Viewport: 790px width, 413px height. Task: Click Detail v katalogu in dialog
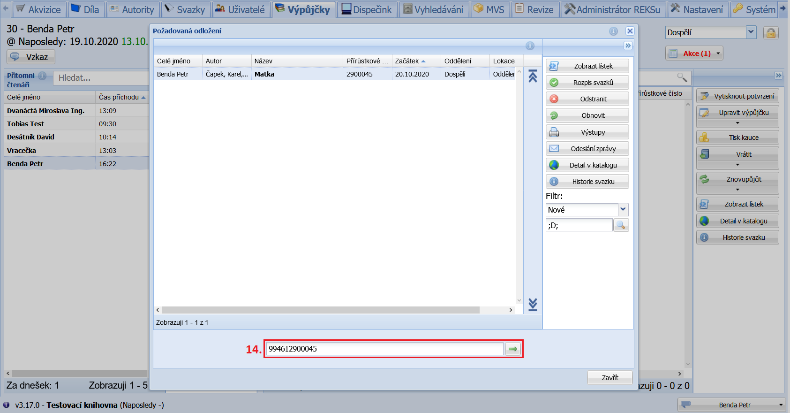(587, 165)
